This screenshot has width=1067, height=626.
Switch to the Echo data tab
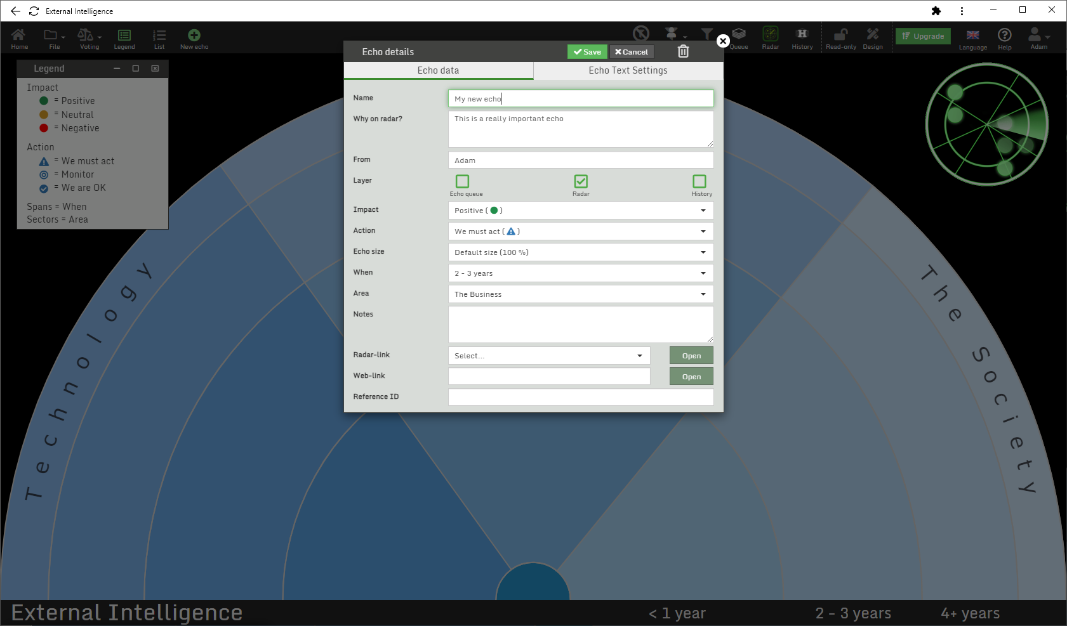pyautogui.click(x=438, y=70)
